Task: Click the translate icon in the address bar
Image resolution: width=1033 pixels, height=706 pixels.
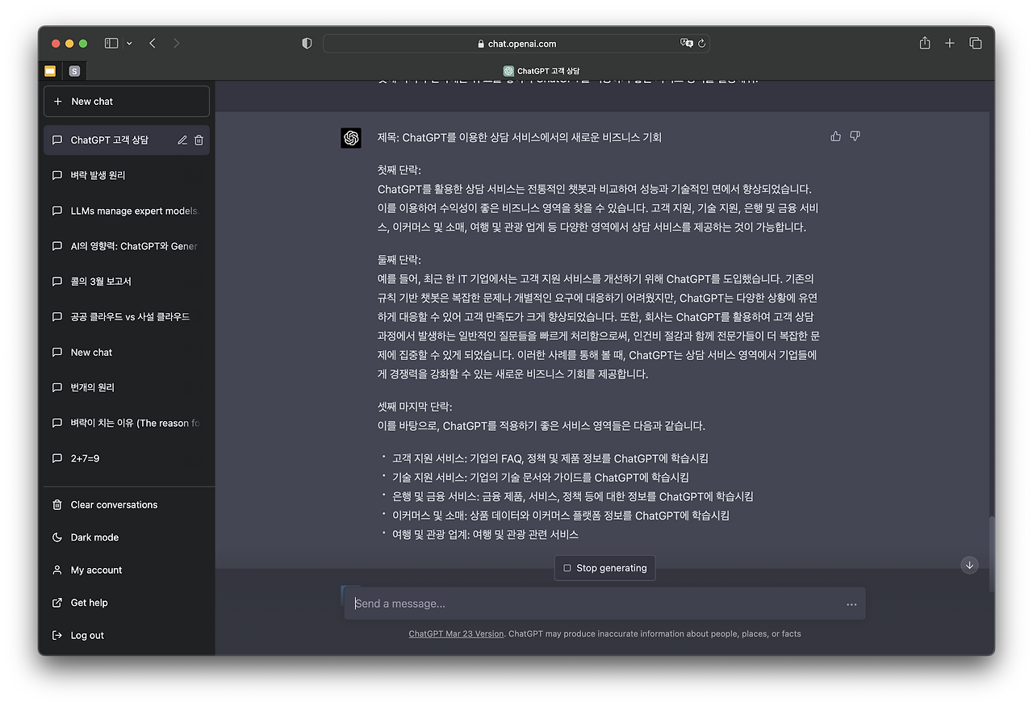Action: click(685, 44)
